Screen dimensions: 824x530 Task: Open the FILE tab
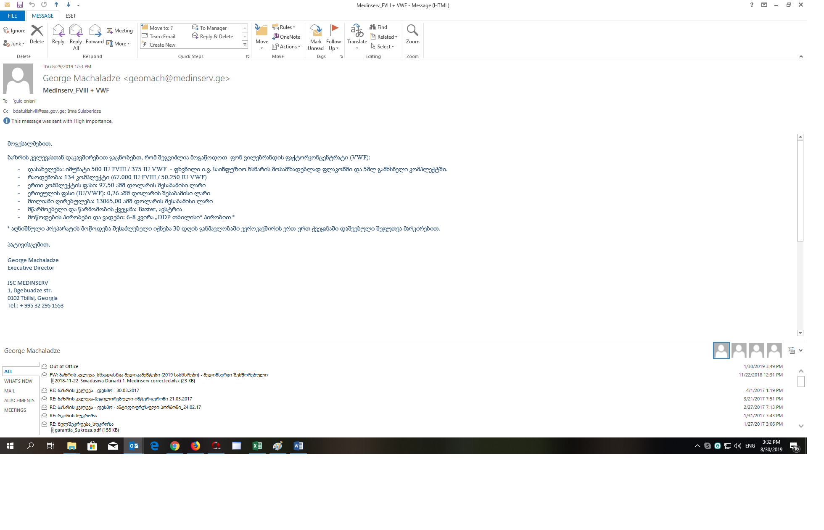point(13,16)
